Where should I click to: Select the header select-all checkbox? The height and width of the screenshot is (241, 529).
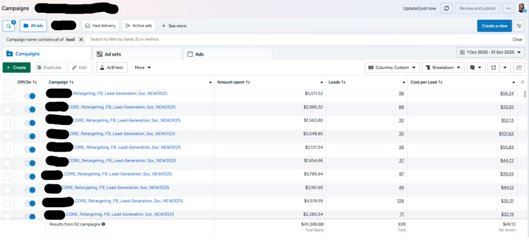click(x=7, y=82)
